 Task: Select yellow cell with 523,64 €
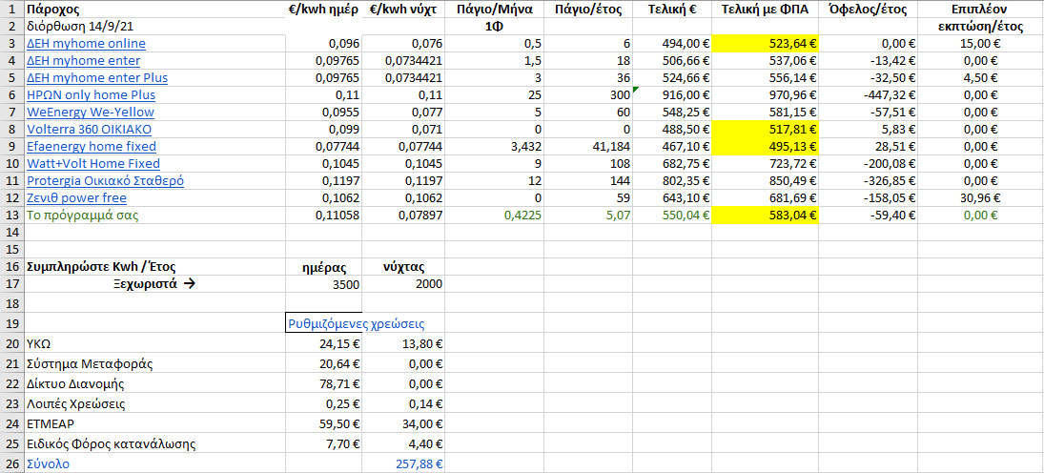(x=765, y=44)
